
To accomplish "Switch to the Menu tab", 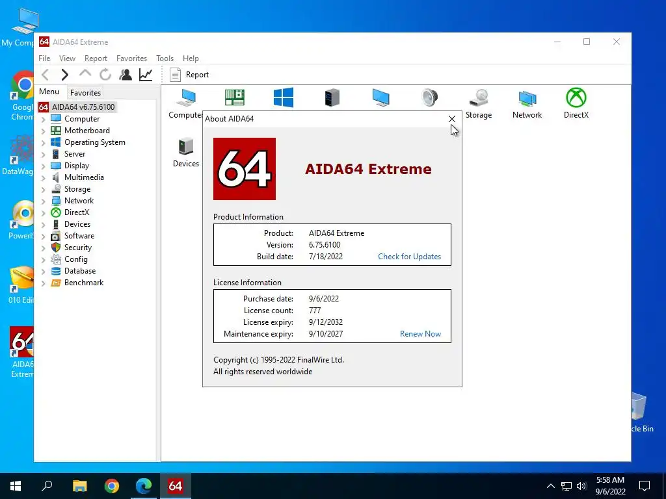I will pos(49,92).
